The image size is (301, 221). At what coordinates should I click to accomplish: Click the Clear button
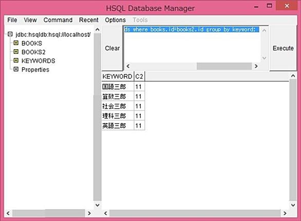(112, 48)
